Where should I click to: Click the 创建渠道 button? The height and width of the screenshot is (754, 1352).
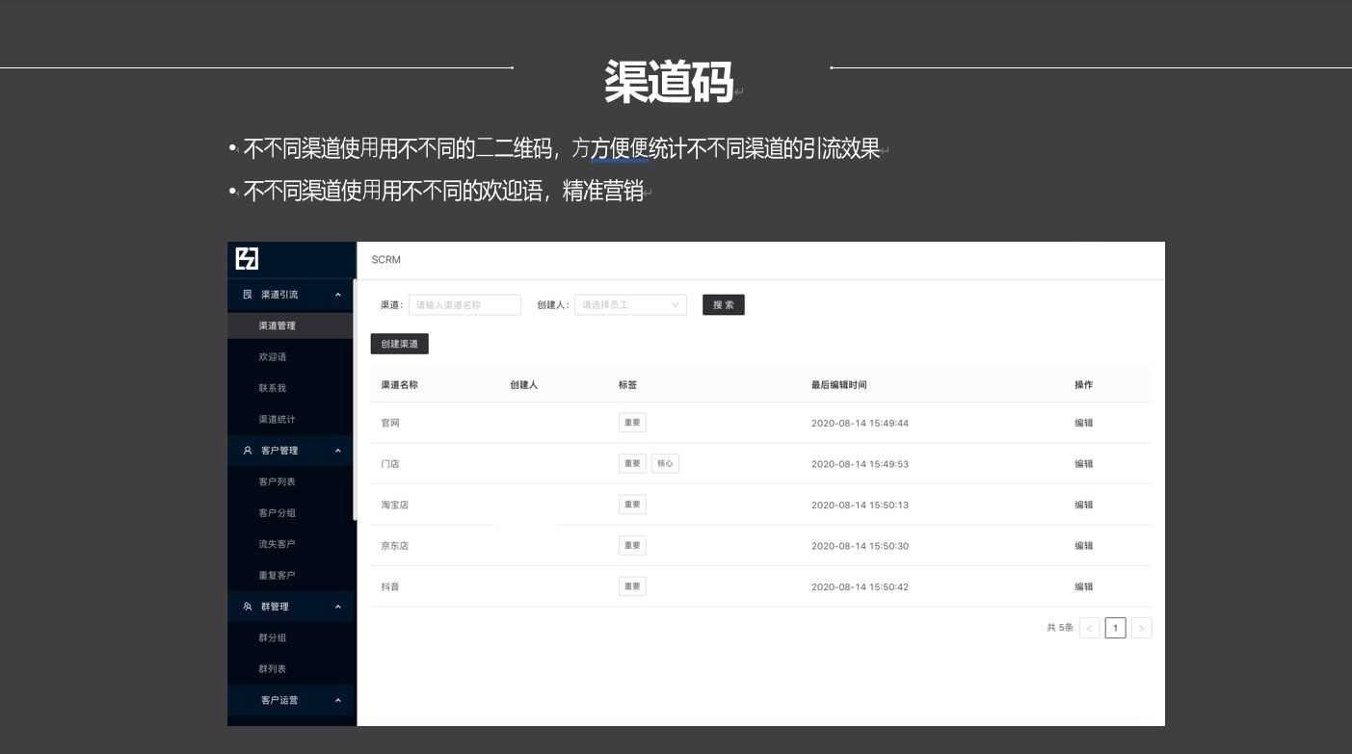(x=399, y=344)
